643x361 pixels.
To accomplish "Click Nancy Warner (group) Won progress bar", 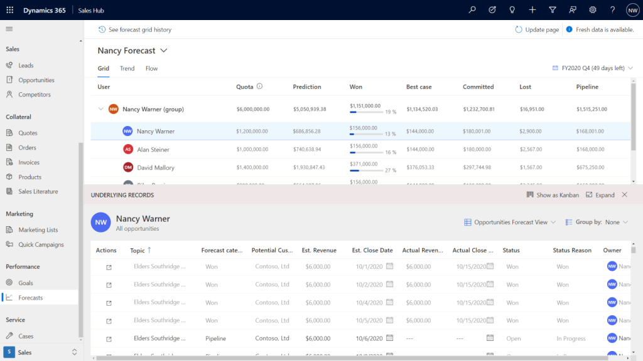I will 366,112.
